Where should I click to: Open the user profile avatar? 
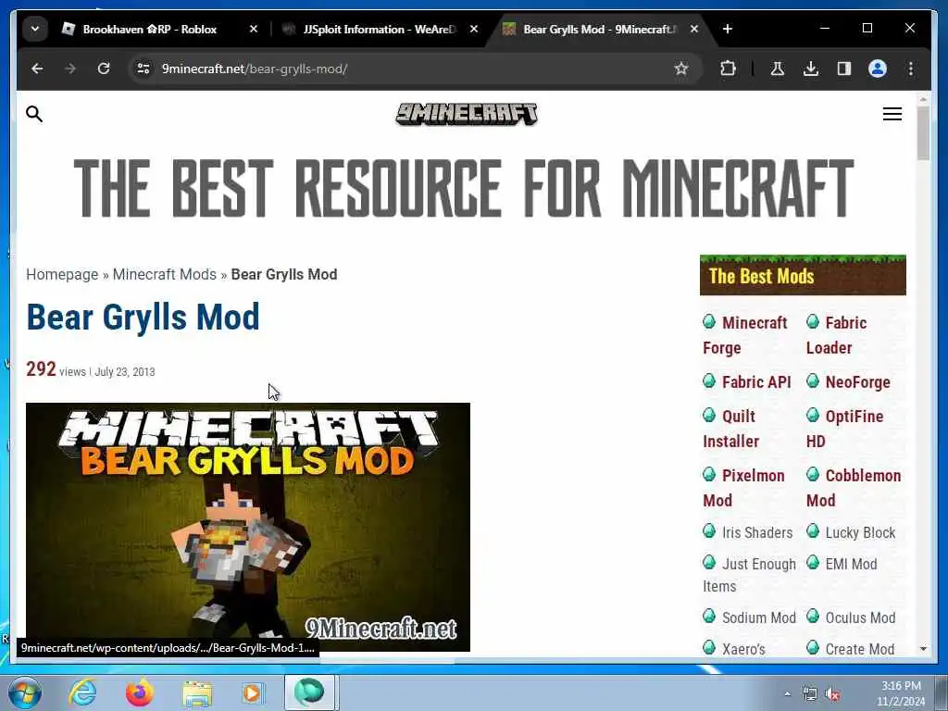[x=878, y=69]
